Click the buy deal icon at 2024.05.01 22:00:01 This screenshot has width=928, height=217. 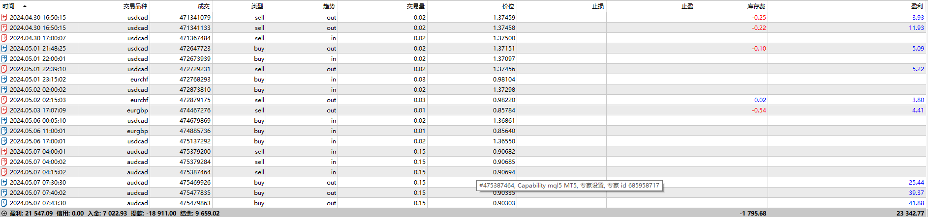[4, 58]
